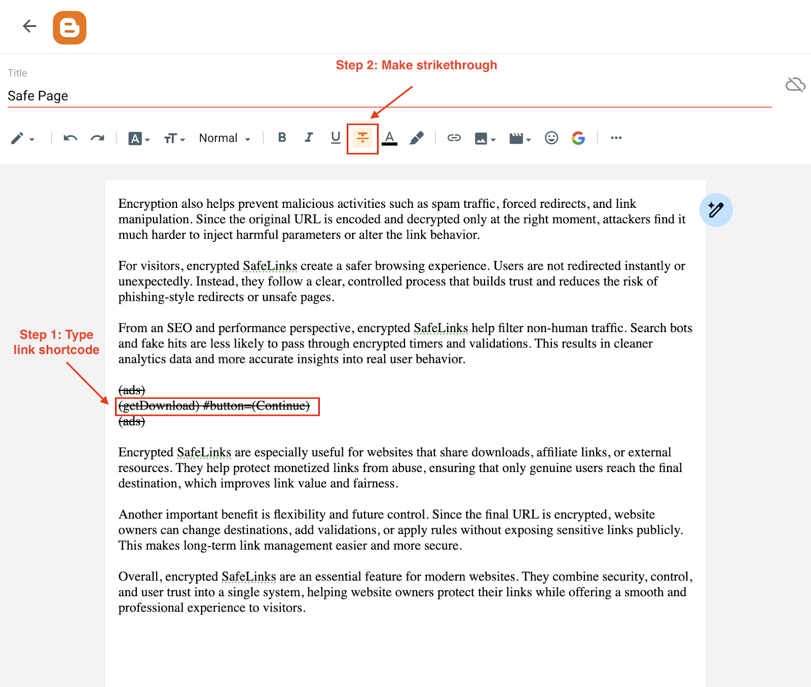
Task: Click paragraph starting 'Another important benefit'
Action: [401, 530]
